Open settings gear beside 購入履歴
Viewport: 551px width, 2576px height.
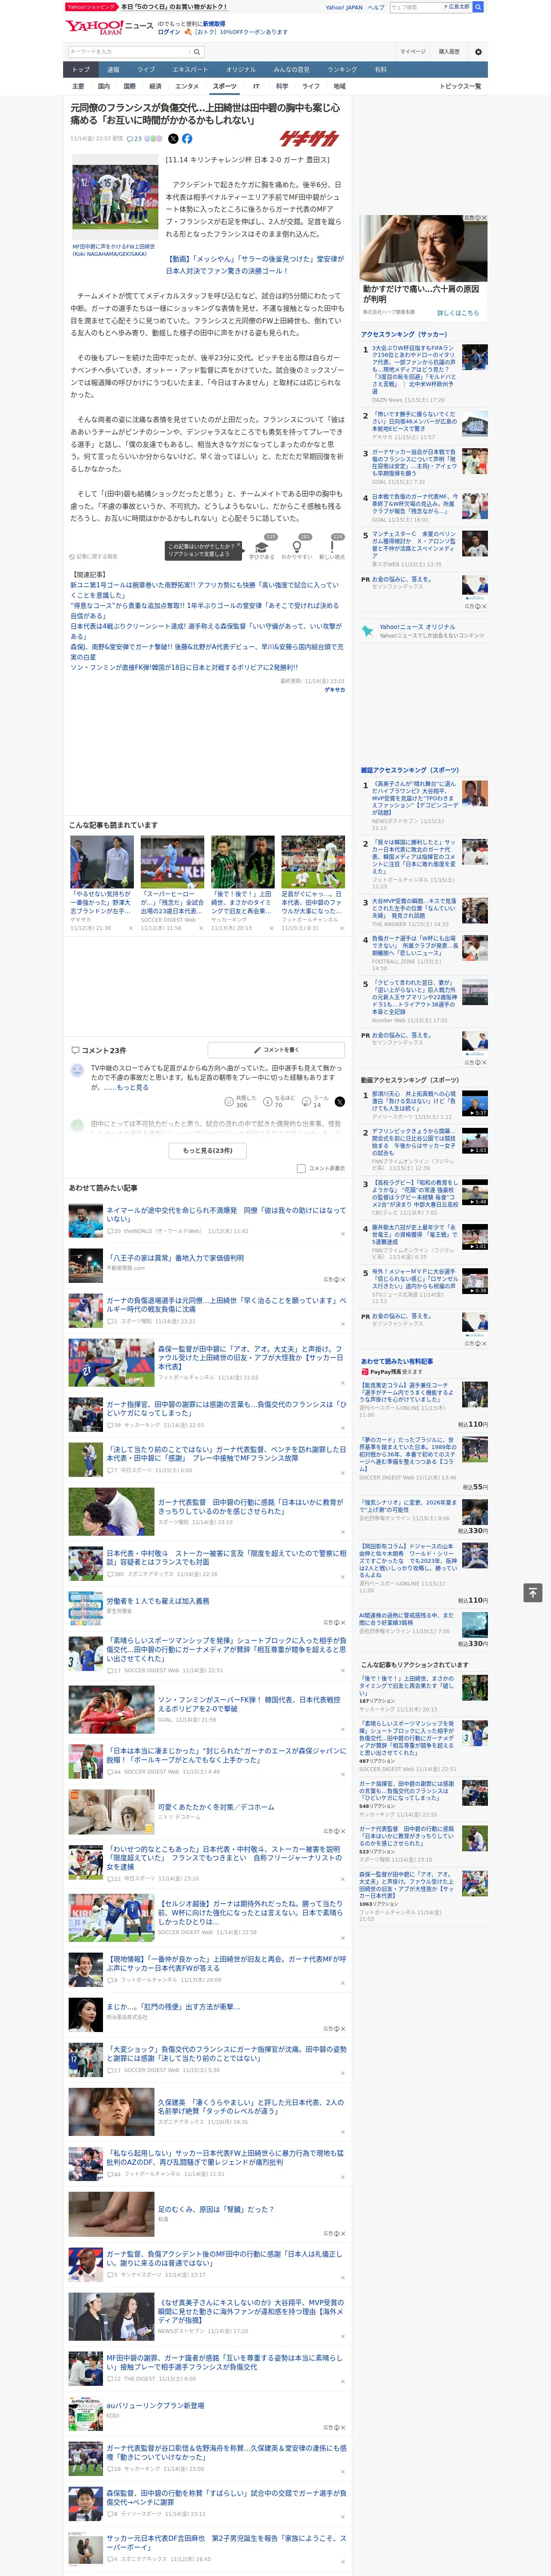[478, 51]
